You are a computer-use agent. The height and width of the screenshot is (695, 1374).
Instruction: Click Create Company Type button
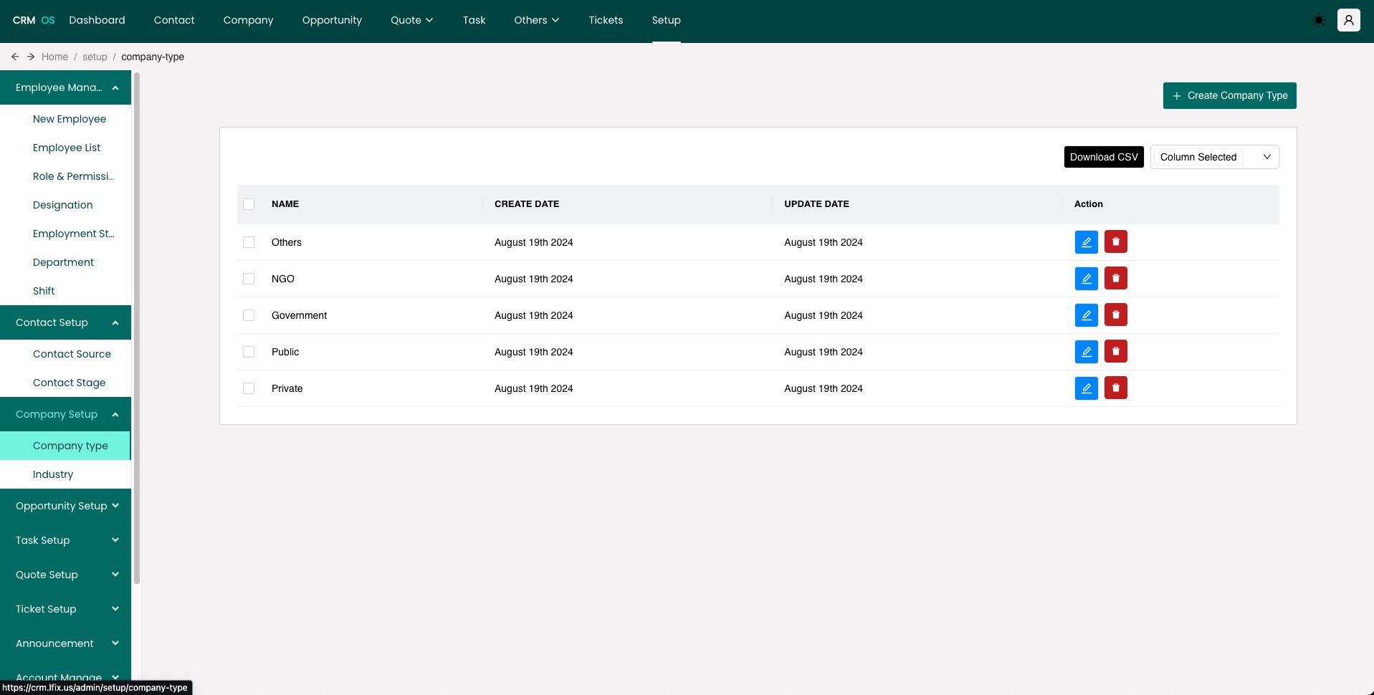point(1229,95)
